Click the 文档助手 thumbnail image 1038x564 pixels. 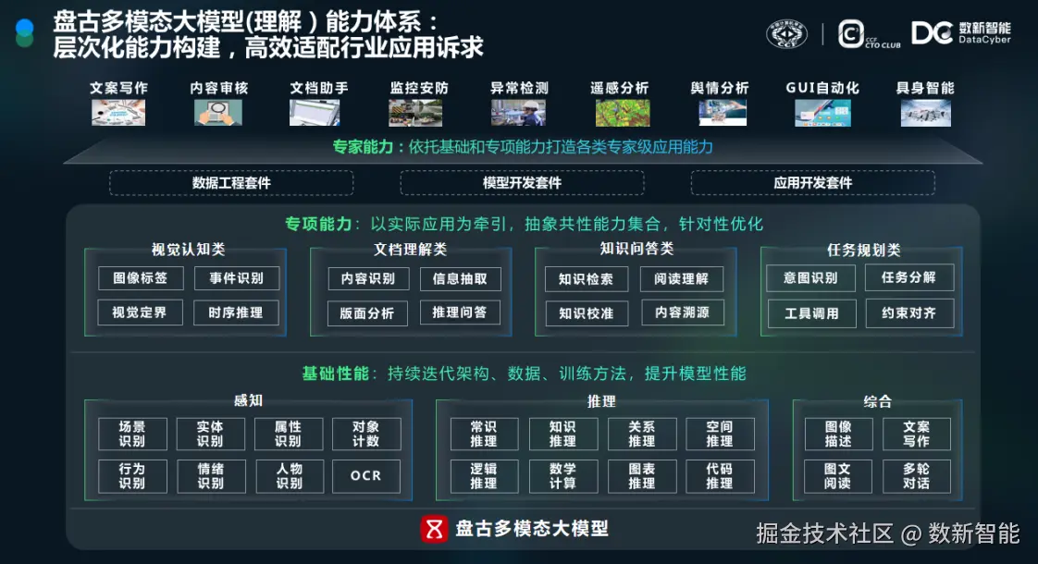(x=315, y=113)
